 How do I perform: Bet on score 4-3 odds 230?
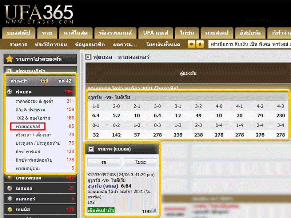(x=280, y=116)
